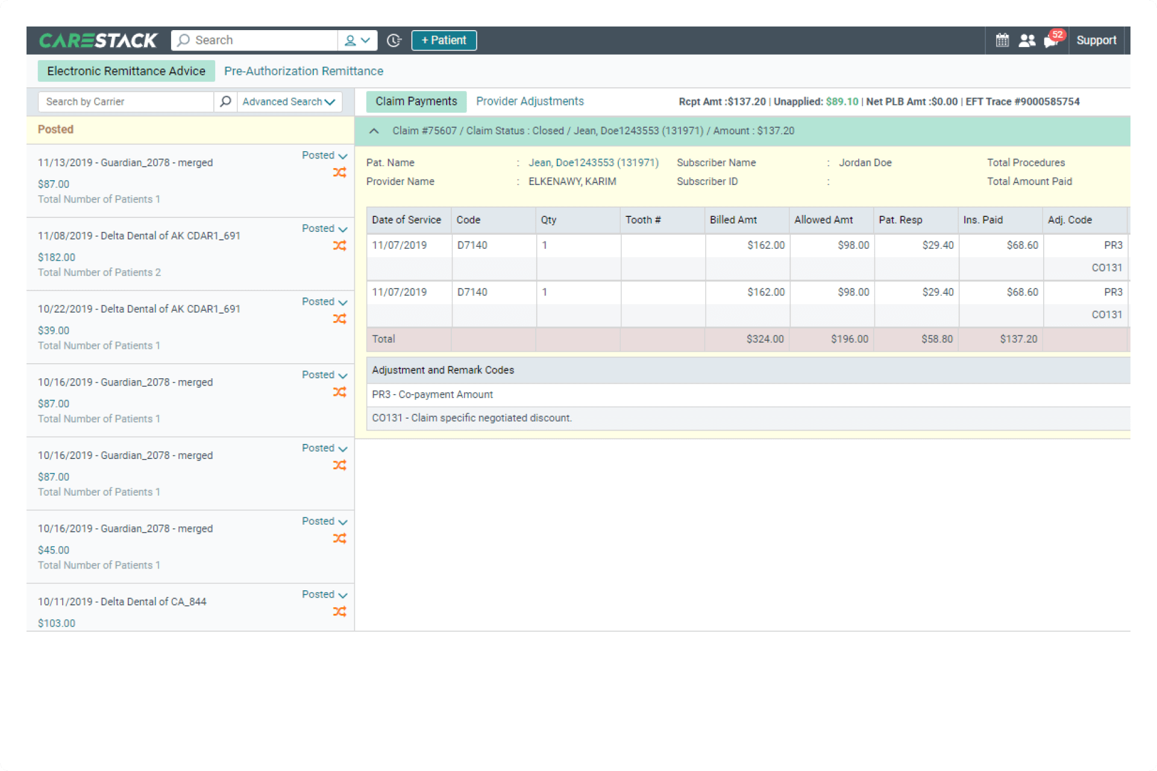This screenshot has width=1157, height=771.
Task: Click the search magnifier in the carrier search field
Action: [x=225, y=101]
